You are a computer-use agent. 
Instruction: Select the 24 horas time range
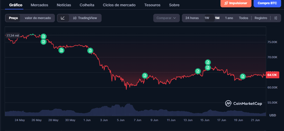(192, 18)
